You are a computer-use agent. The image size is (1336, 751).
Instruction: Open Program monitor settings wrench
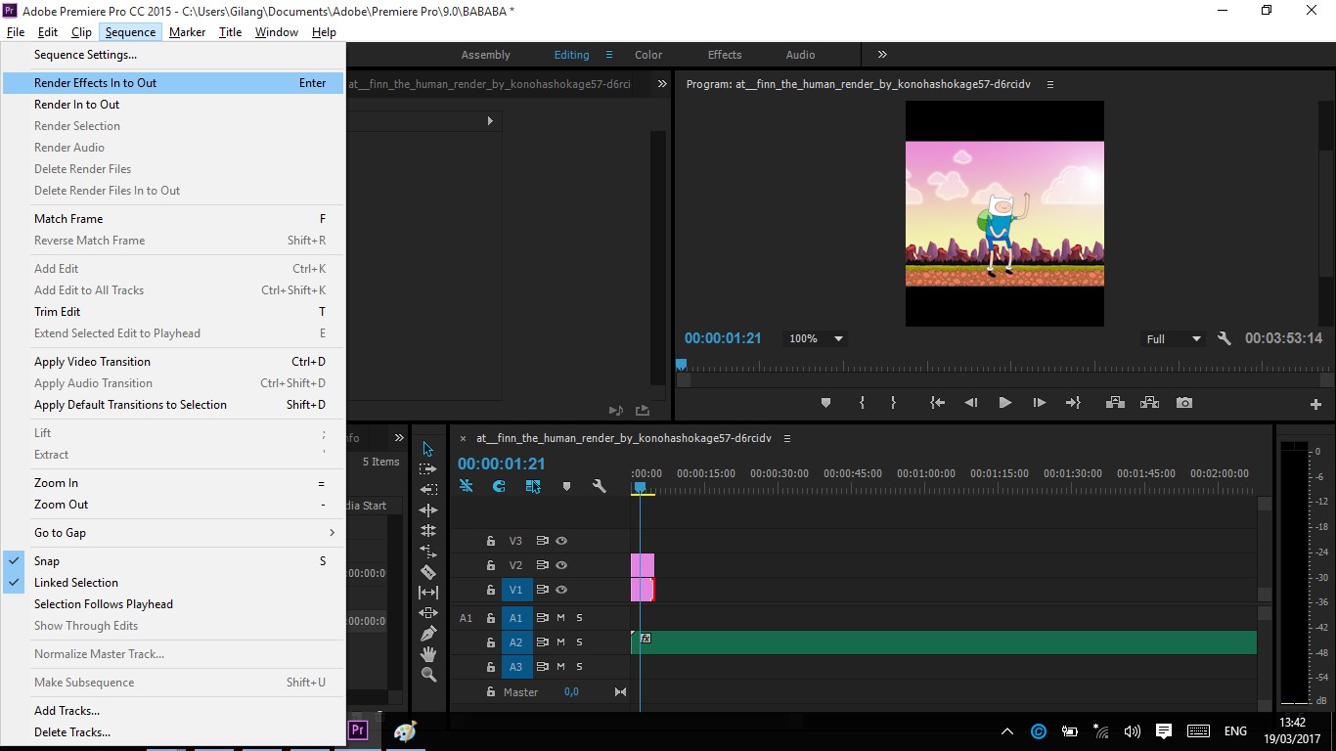point(1224,338)
